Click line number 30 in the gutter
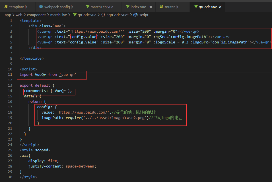Screen dimensions: 272x182 click(x=10, y=177)
